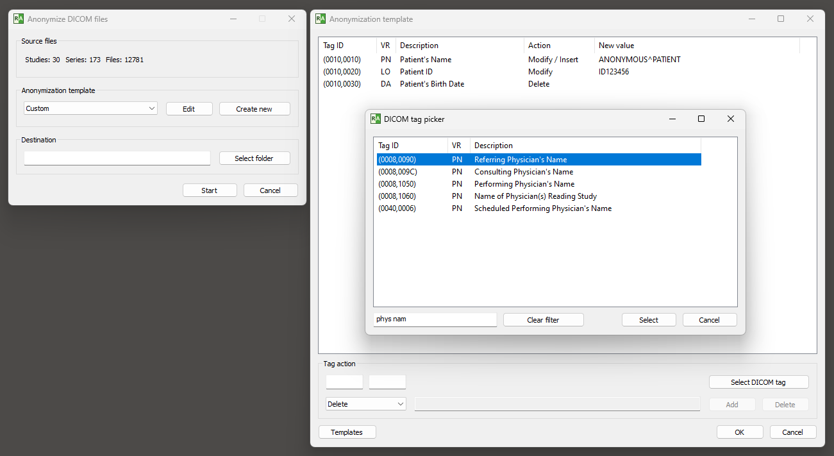
Task: Click the empty Destination path field
Action: point(117,158)
